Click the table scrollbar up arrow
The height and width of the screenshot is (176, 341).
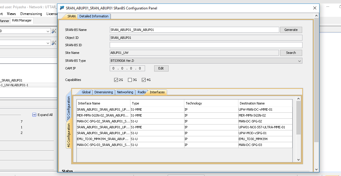pos(298,99)
